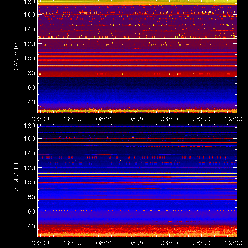This screenshot has width=248, height=248.
Task: Click 09:00 below the San Vito plot
Action: point(234,119)
